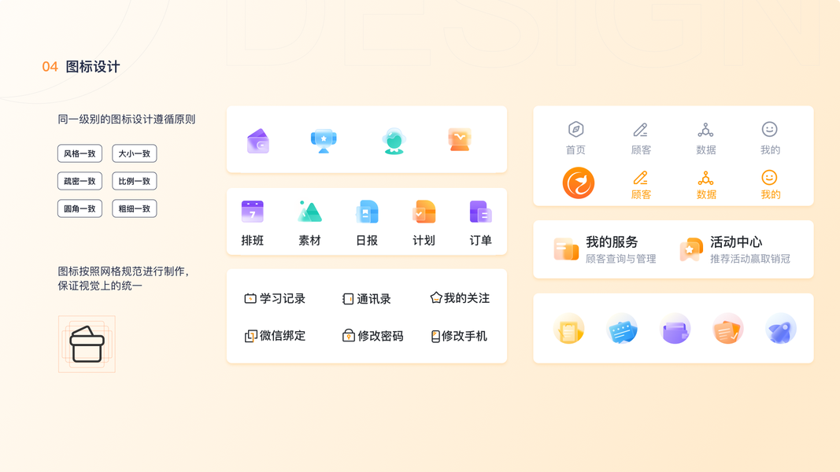Open the 学习记录 link text
The image size is (840, 472).
point(283,299)
